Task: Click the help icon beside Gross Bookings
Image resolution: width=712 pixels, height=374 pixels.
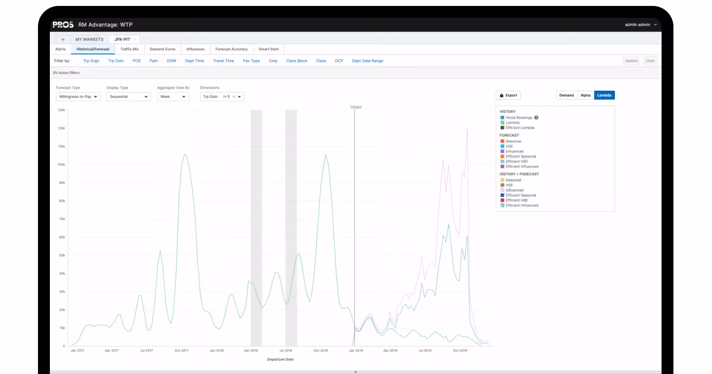Action: 536,118
